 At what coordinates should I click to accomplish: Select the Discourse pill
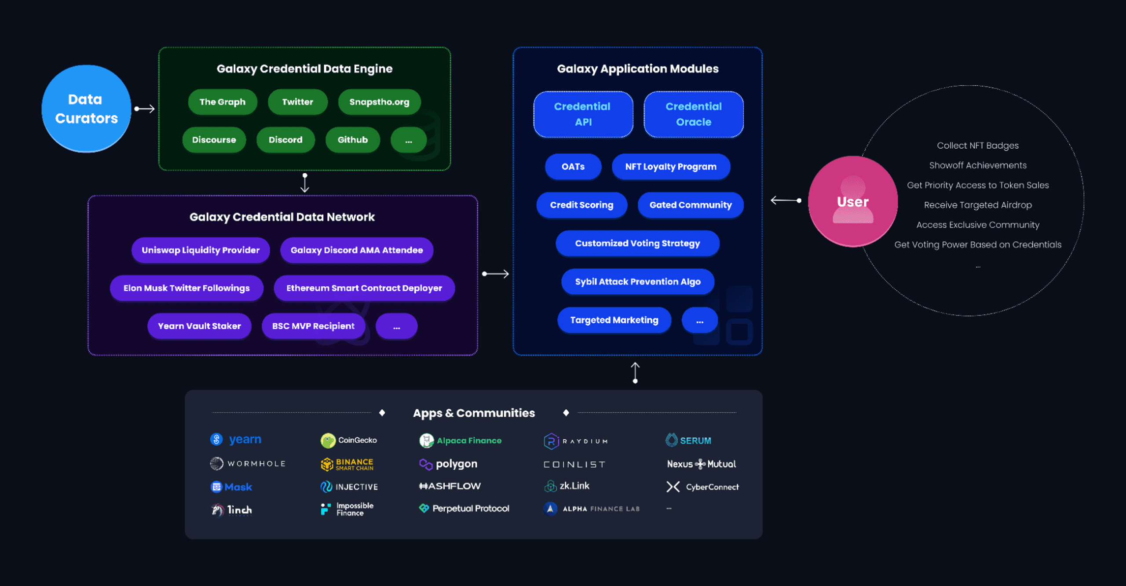[x=214, y=140]
